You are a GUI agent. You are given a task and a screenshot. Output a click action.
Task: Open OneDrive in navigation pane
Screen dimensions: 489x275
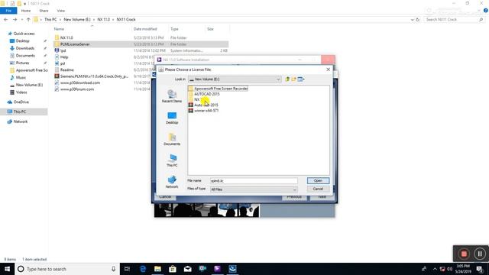[18, 102]
